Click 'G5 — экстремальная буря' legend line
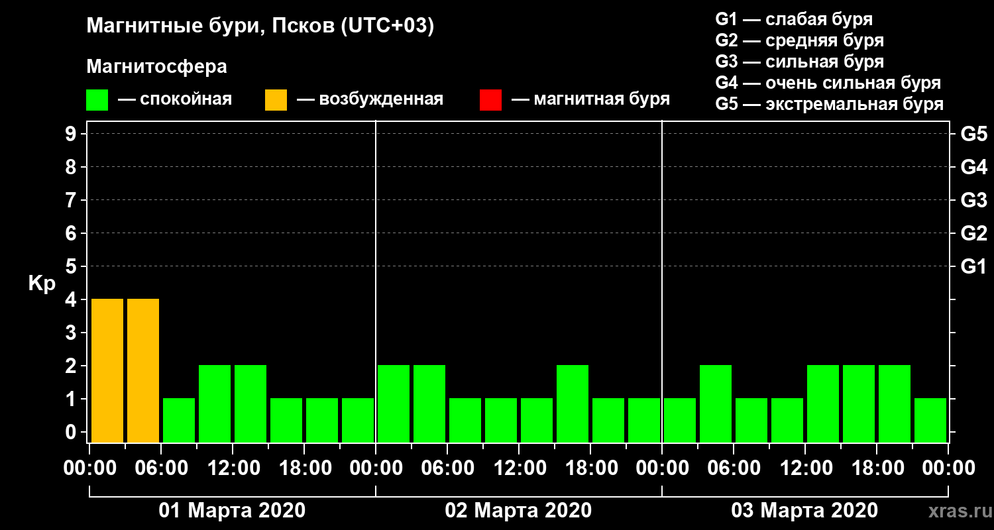 click(830, 105)
